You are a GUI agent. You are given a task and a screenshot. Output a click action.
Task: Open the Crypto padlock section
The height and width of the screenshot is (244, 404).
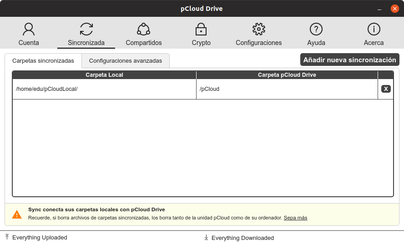201,34
